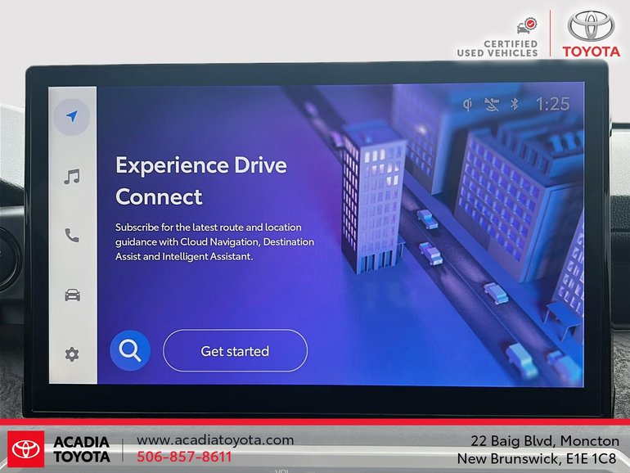Screen dimensions: 630x473
Task: Tap the 1:25 clock display
Action: (x=552, y=104)
